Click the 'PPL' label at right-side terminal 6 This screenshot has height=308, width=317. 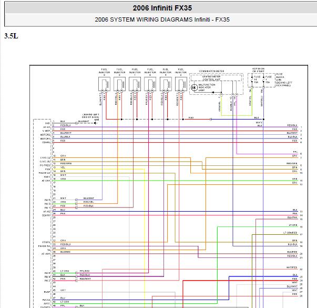tap(295, 152)
